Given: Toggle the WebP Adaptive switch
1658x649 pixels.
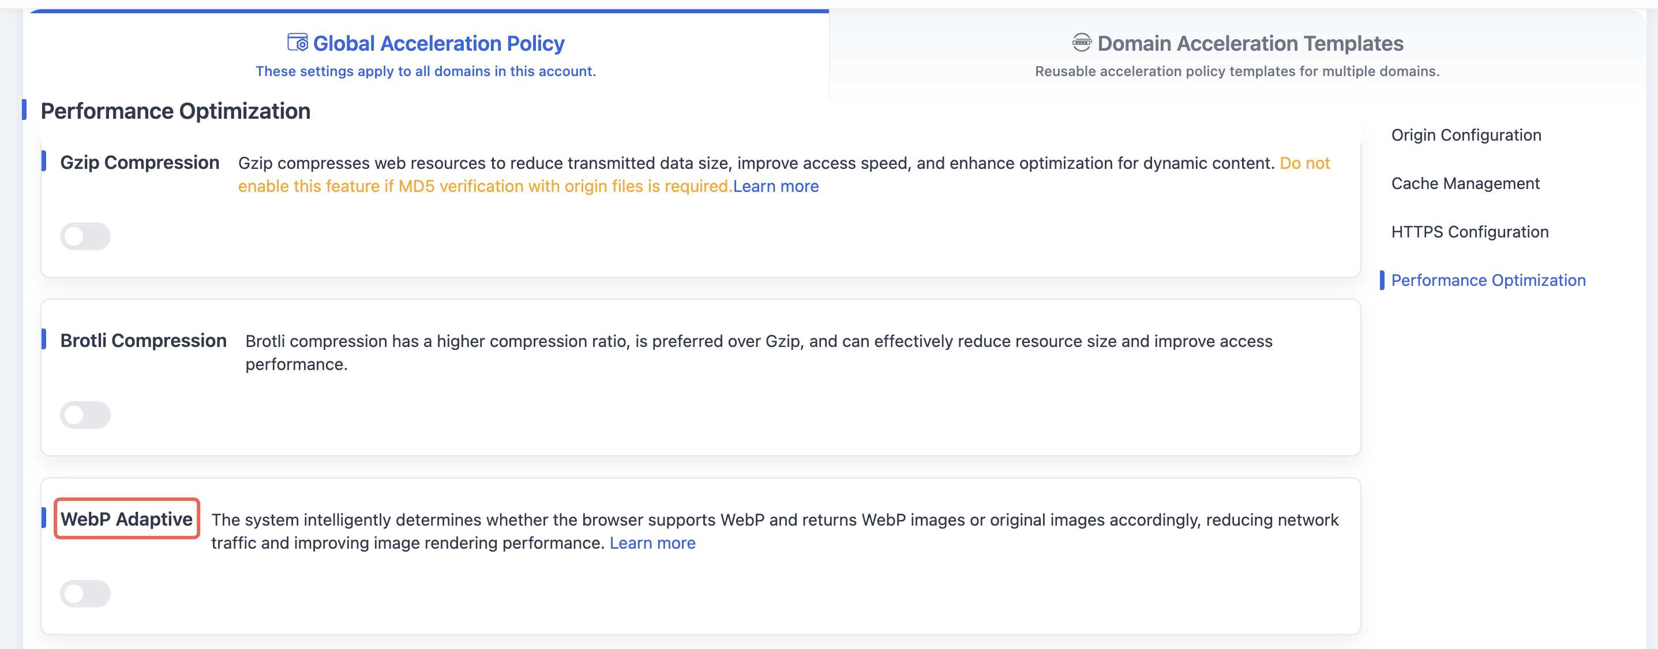Looking at the screenshot, I should tap(85, 593).
